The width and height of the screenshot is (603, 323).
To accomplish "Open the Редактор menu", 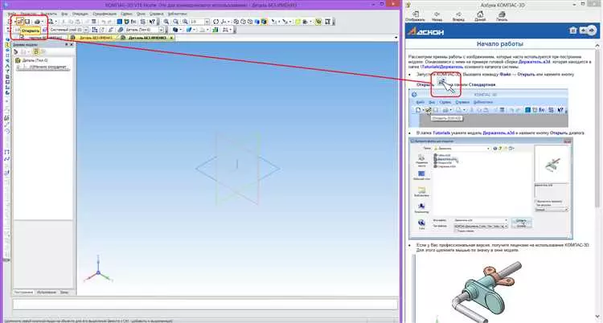I will tap(28, 14).
